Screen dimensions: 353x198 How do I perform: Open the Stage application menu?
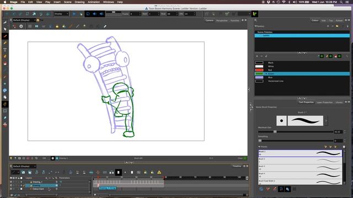[x=13, y=2]
